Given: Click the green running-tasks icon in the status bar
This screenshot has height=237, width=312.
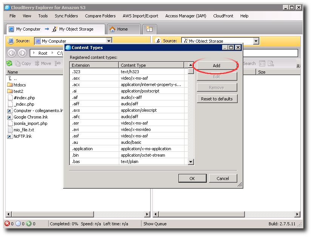Looking at the screenshot, I should [x=29, y=223].
